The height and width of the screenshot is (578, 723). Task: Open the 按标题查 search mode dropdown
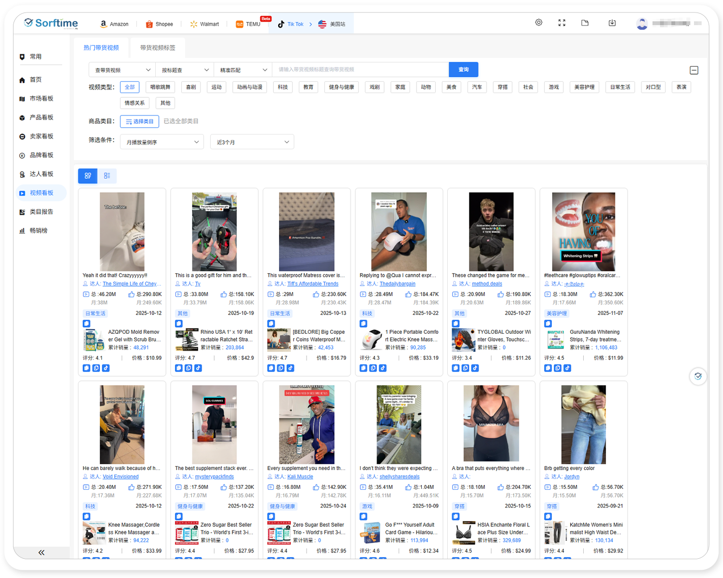184,69
